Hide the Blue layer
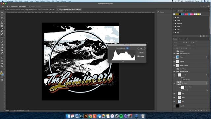The height and width of the screenshot is (119, 211). [174, 102]
